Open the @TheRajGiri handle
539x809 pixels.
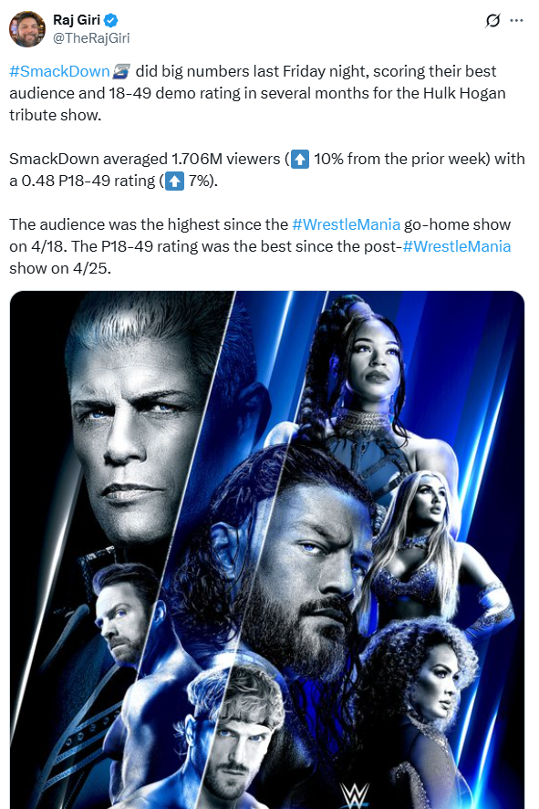point(91,38)
